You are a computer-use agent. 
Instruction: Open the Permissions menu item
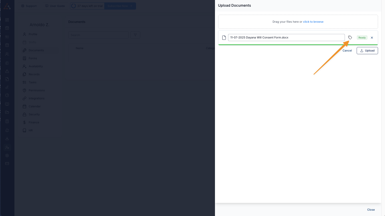(37, 90)
